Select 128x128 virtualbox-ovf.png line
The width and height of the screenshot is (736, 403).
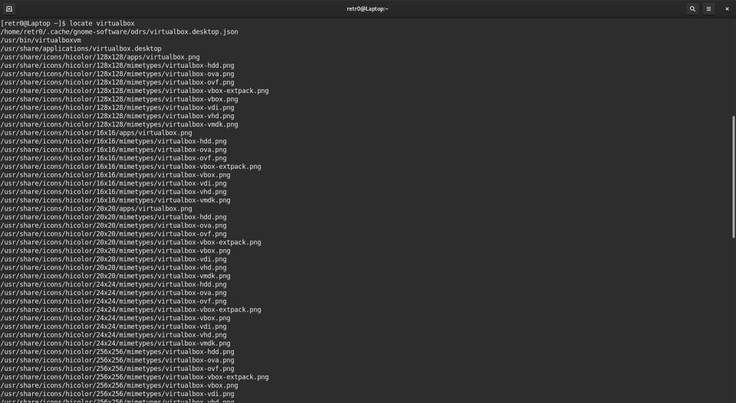point(117,82)
